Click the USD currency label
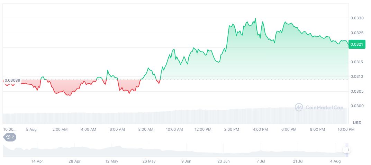The height and width of the screenshot is (165, 371). tap(357, 123)
